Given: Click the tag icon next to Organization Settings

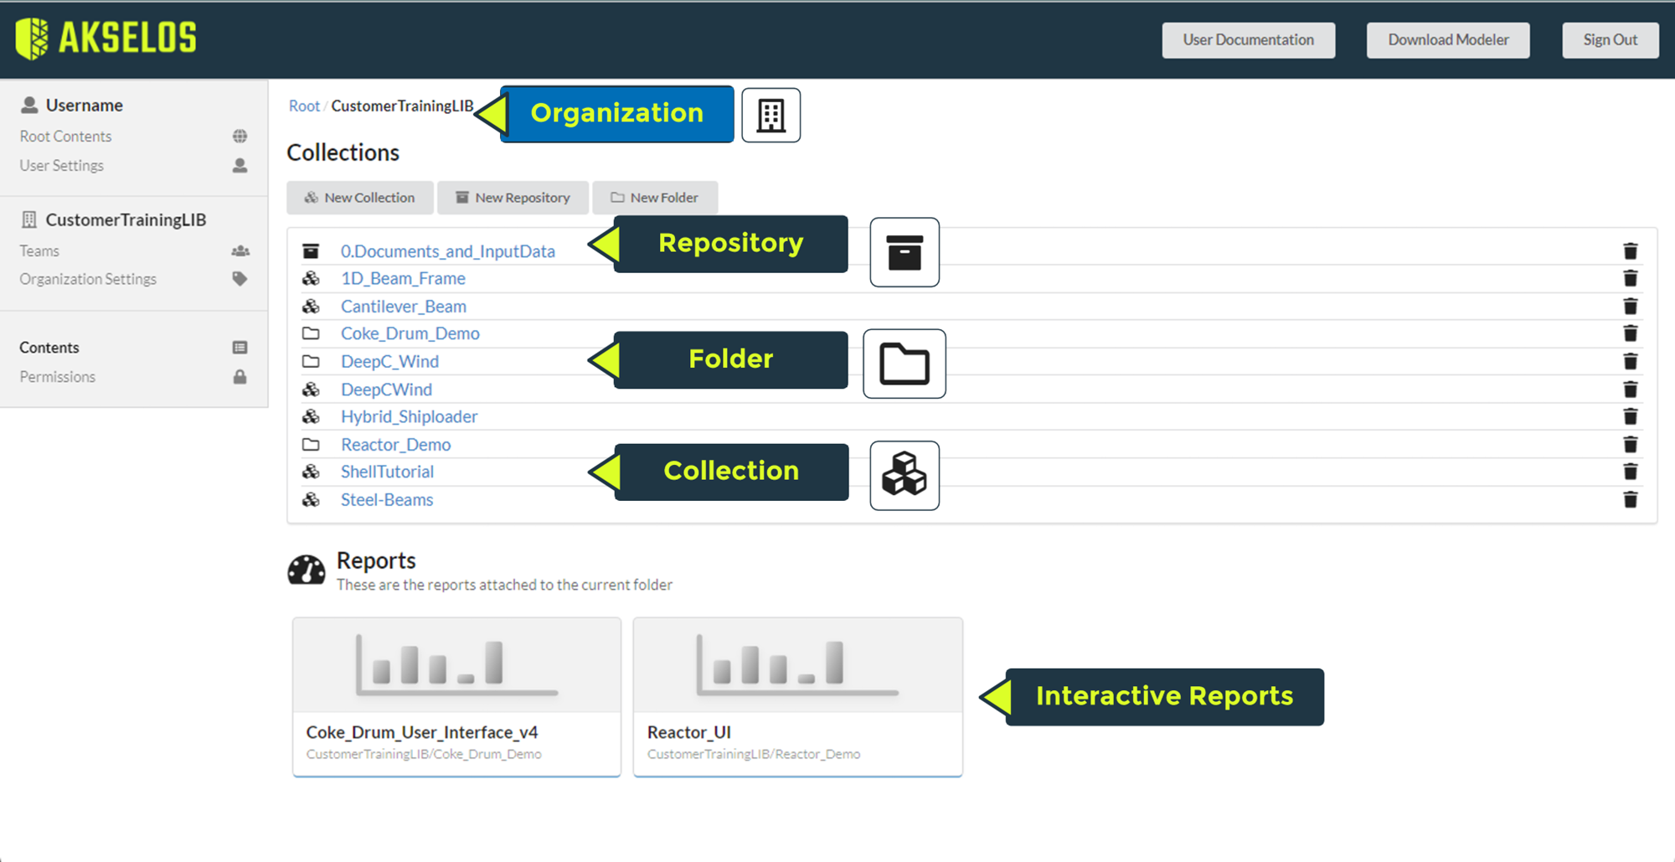Looking at the screenshot, I should pos(240,279).
